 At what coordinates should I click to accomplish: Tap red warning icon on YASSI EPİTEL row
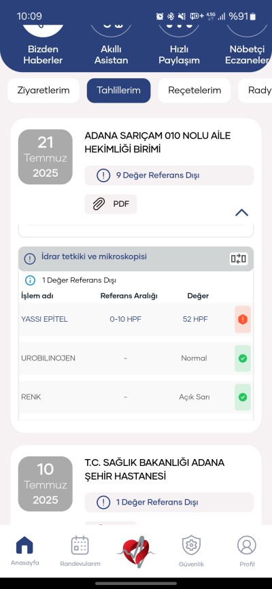[243, 319]
